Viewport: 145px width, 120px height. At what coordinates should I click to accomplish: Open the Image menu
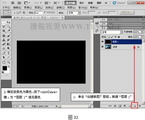click(x=28, y=7)
